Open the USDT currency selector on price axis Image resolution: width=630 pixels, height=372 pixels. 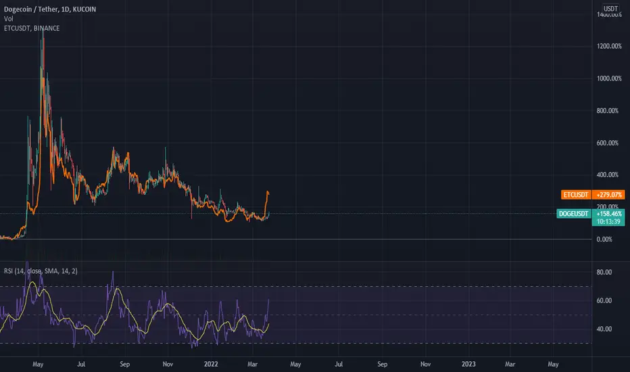tap(610, 8)
